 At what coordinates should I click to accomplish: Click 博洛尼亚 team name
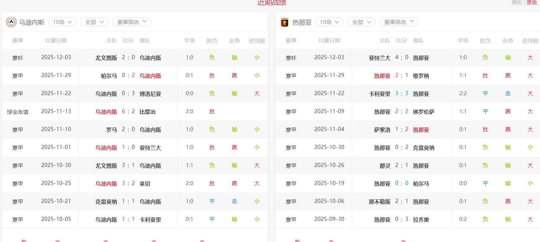[150, 94]
